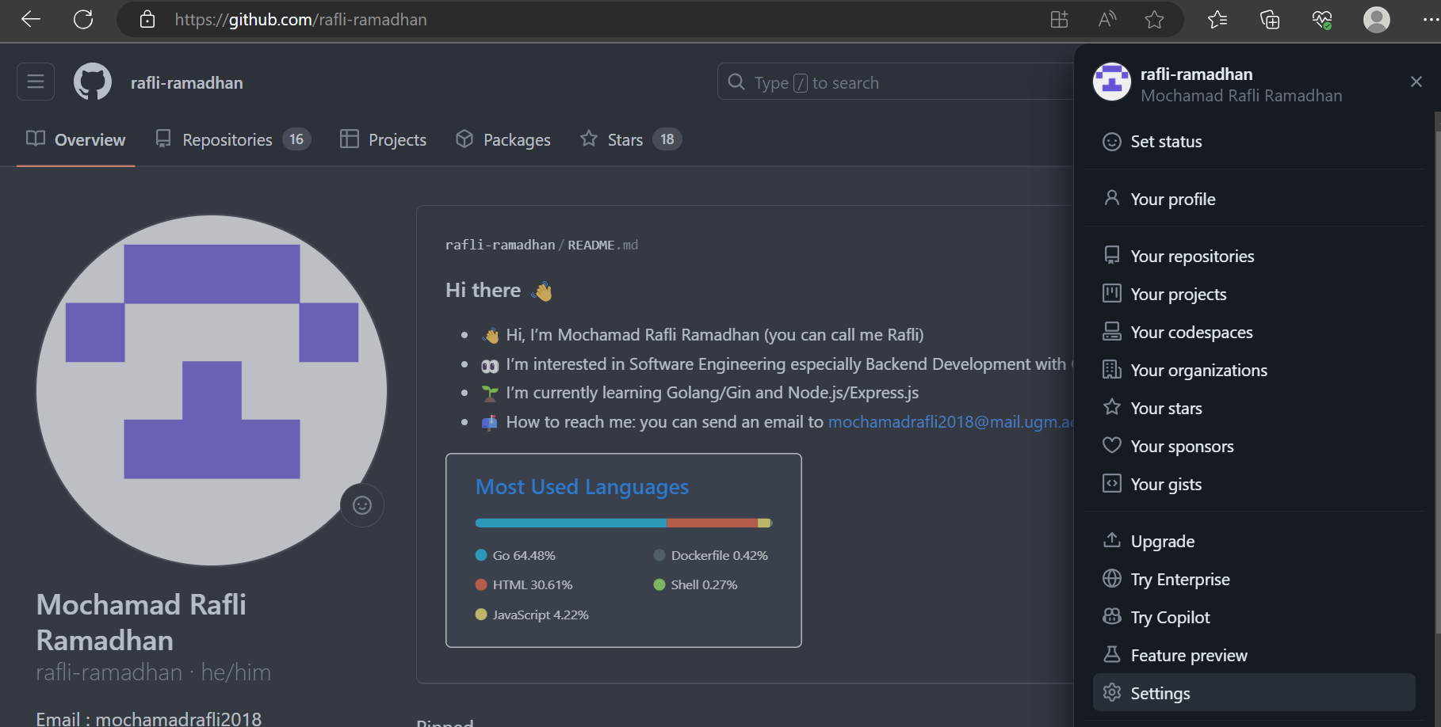1441x727 pixels.
Task: Refresh the page in the browser
Action: click(83, 20)
